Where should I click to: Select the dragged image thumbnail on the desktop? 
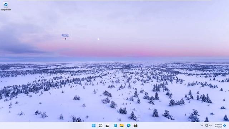[65, 35]
